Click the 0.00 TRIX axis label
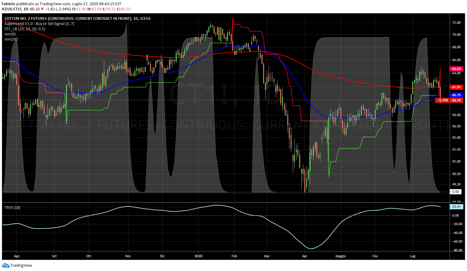This screenshot has width=467, height=271. (455, 215)
